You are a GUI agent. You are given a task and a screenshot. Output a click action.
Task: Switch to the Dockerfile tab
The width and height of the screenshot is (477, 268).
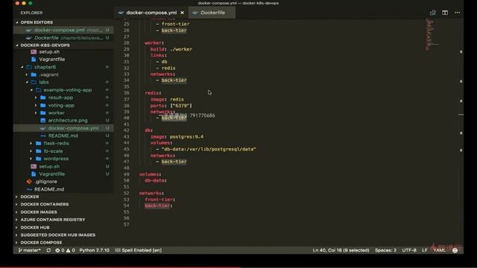click(212, 13)
